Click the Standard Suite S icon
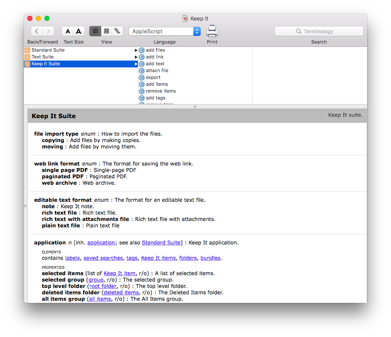 tap(27, 50)
